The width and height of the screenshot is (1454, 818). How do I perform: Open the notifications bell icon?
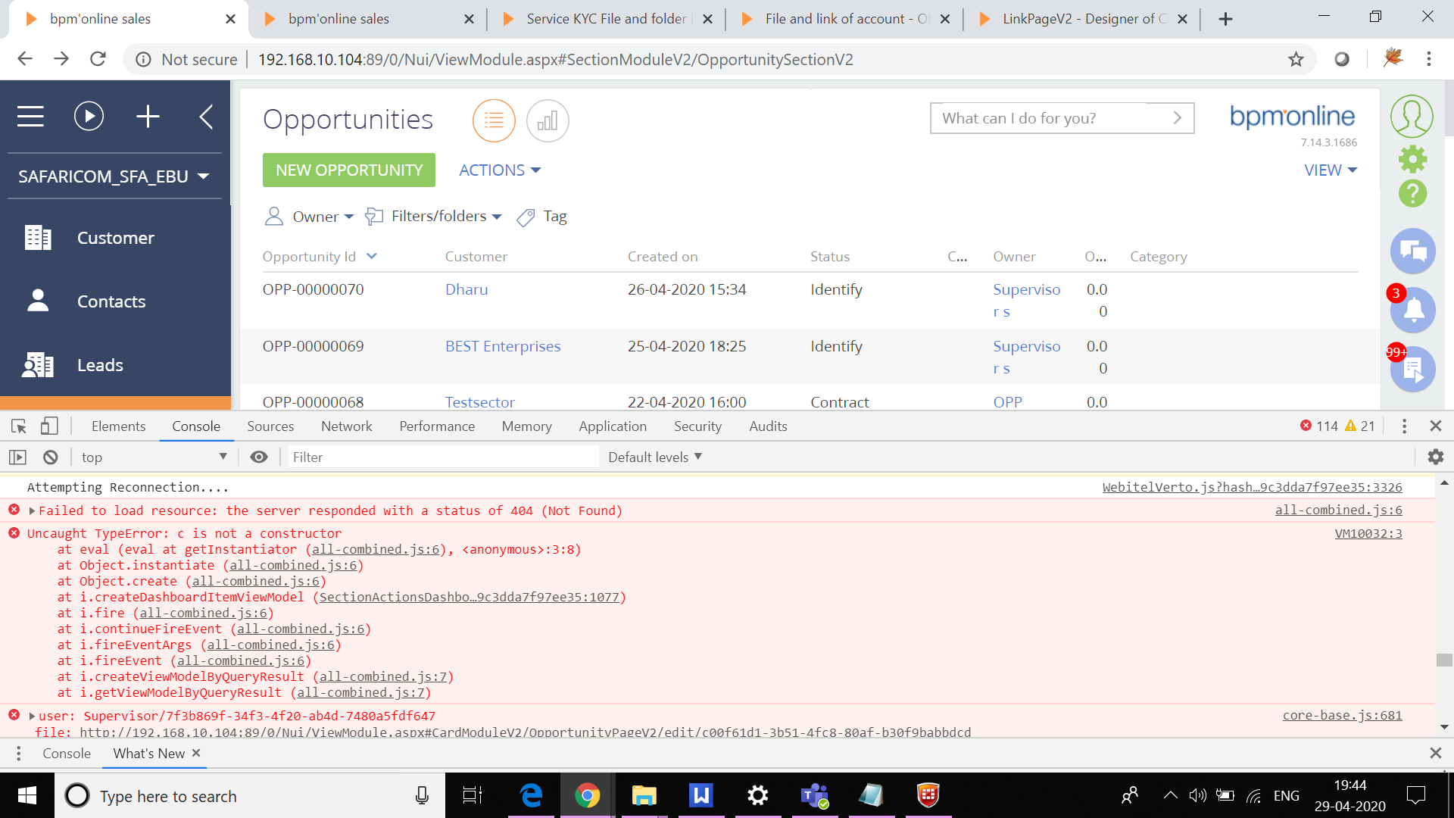1413,310
